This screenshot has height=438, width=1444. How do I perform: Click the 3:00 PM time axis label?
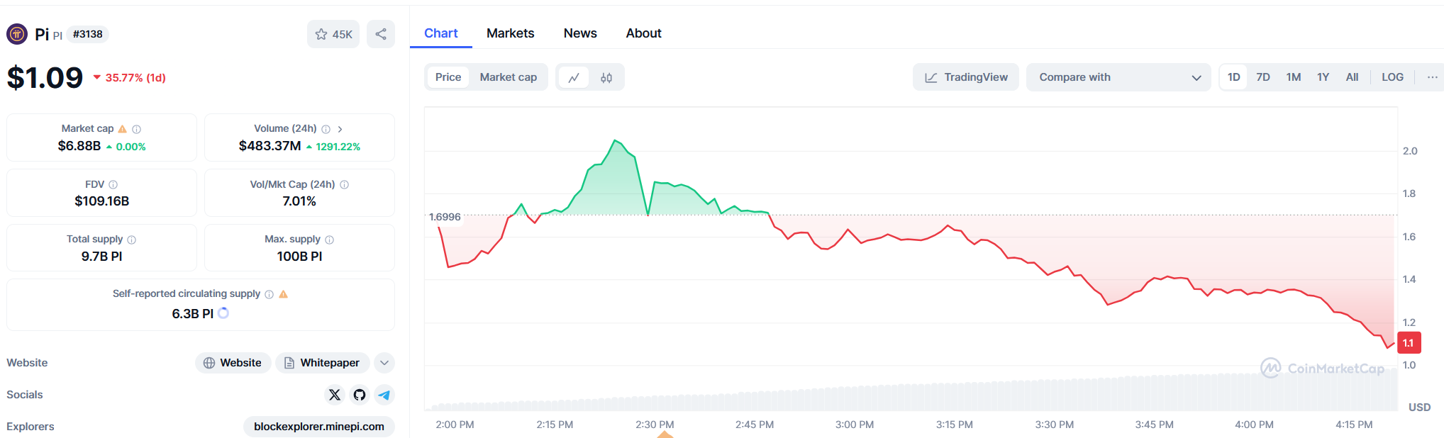(855, 425)
